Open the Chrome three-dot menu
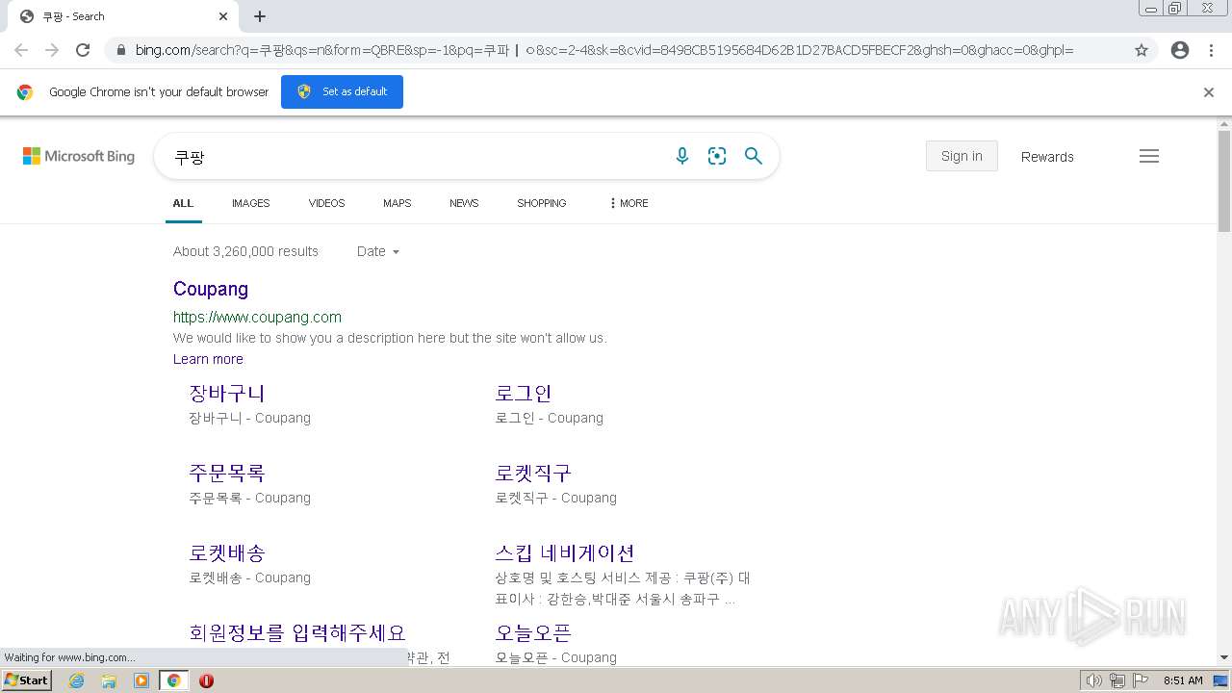Screen dimensions: 1232x693 (x=1211, y=50)
